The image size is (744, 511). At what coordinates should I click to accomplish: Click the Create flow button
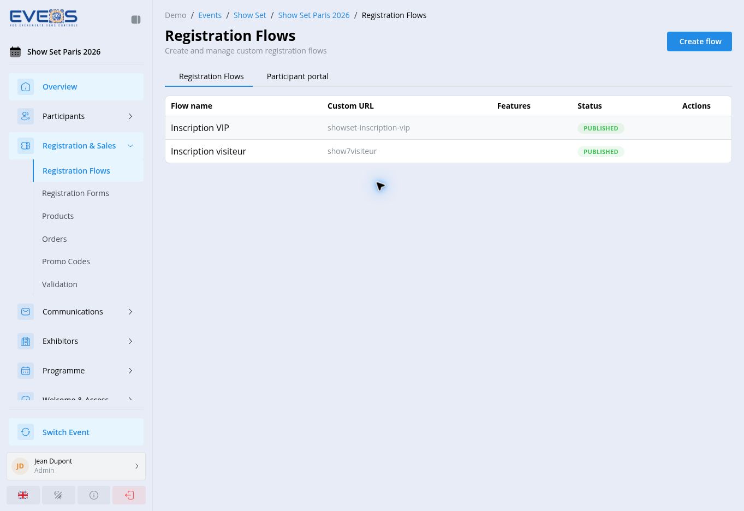click(699, 41)
